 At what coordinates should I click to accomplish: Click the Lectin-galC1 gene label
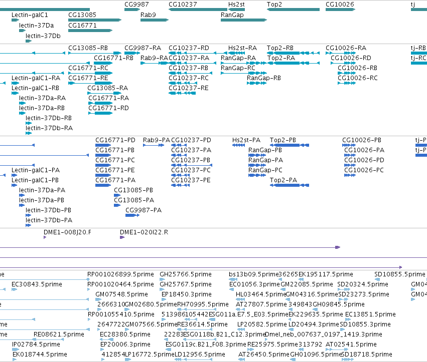point(30,15)
